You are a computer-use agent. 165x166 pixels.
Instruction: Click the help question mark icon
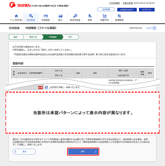coord(155,28)
